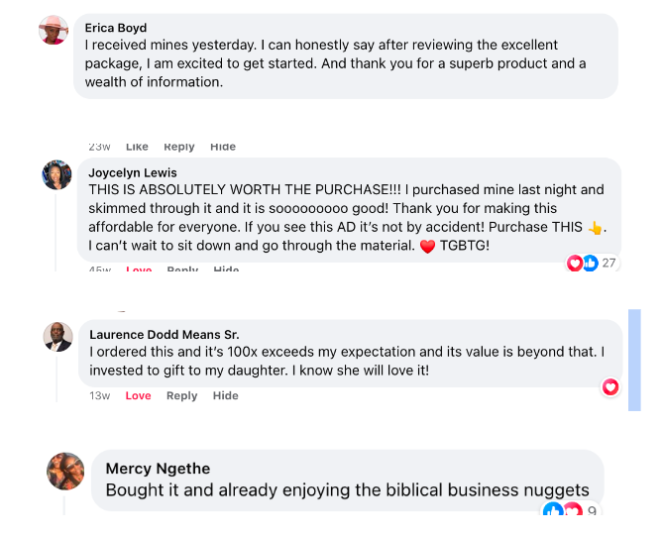Open Mercy Ngethe's name link
This screenshot has height=535, width=663.
click(158, 468)
